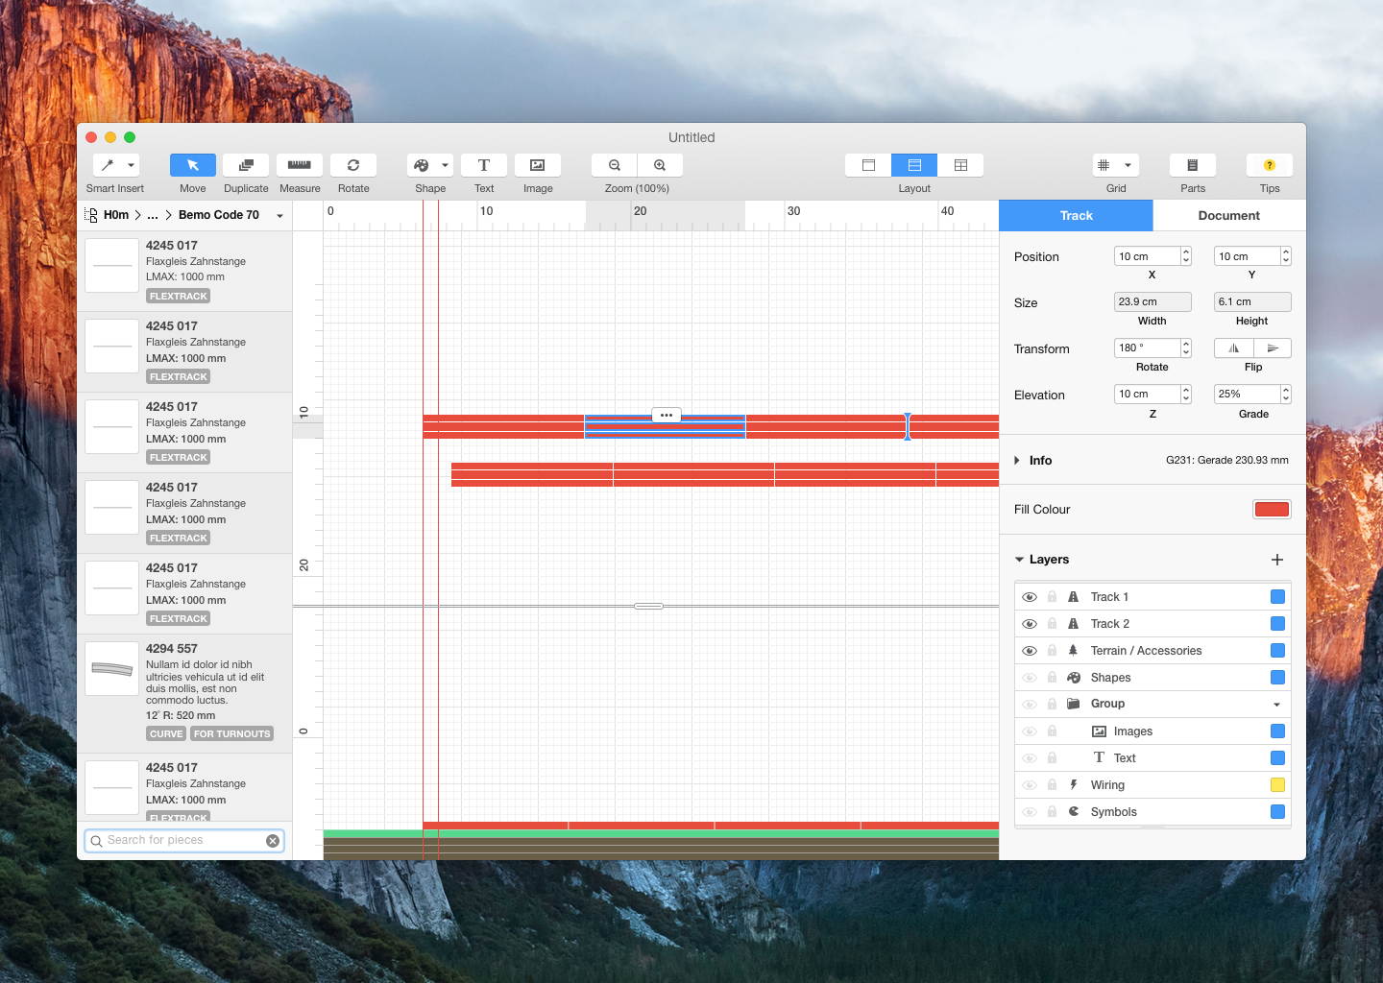Screen dimensions: 1383x983
Task: Zoom in with the plus magnifier
Action: (x=660, y=165)
